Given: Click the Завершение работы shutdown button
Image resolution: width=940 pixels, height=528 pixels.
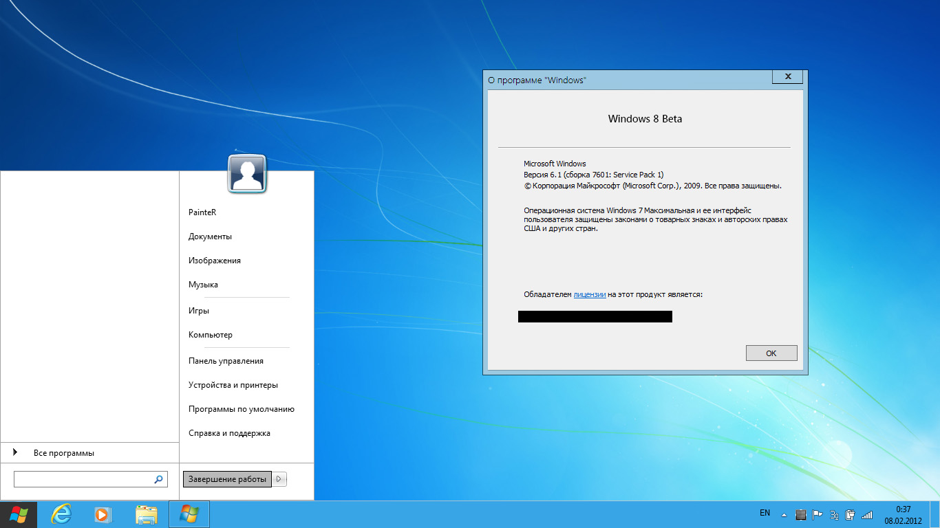Looking at the screenshot, I should [227, 479].
